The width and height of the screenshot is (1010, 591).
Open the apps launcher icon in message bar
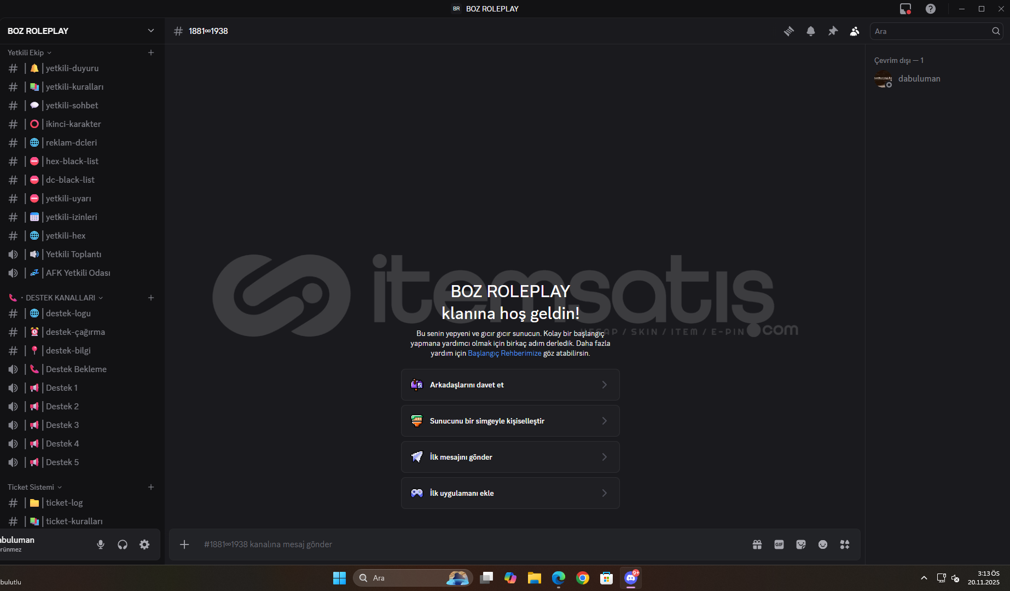(845, 544)
